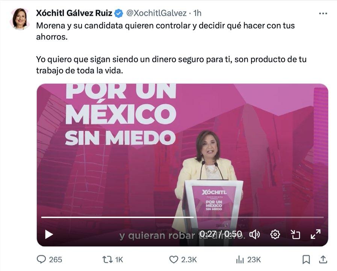This screenshot has width=337, height=271.
Task: Open the tweet's three-dot more menu
Action: [x=323, y=13]
